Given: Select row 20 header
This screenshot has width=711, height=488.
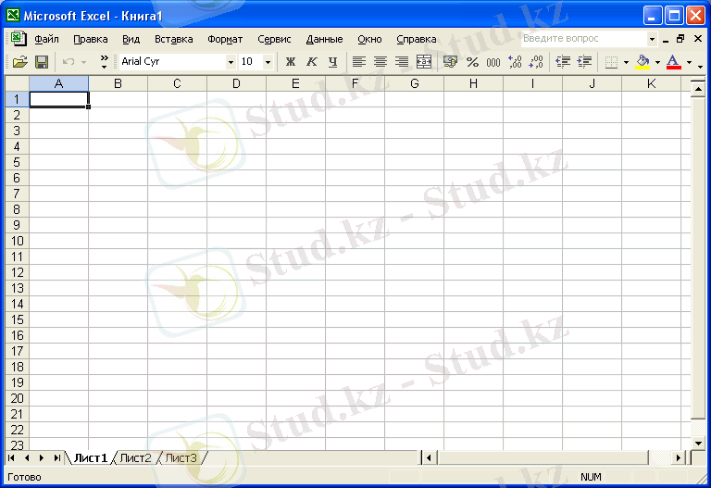Looking at the screenshot, I should [x=18, y=398].
